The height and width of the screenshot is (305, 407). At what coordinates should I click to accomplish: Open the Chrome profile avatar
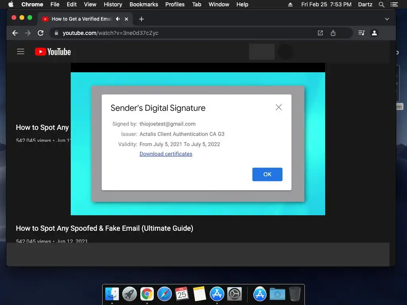click(x=374, y=33)
